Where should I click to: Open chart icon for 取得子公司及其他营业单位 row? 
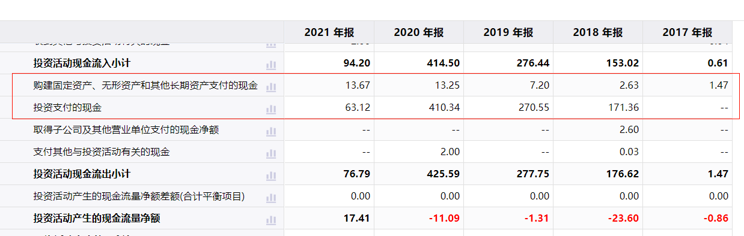point(271,131)
